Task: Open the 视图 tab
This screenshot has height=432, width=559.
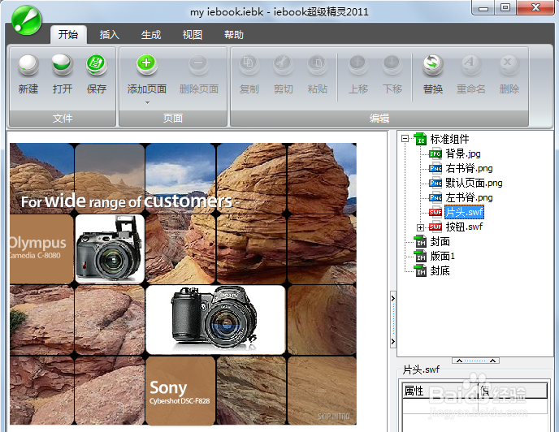Action: [x=192, y=35]
